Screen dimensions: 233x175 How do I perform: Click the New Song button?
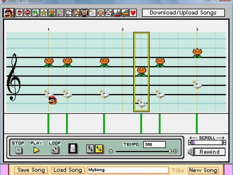(x=203, y=170)
